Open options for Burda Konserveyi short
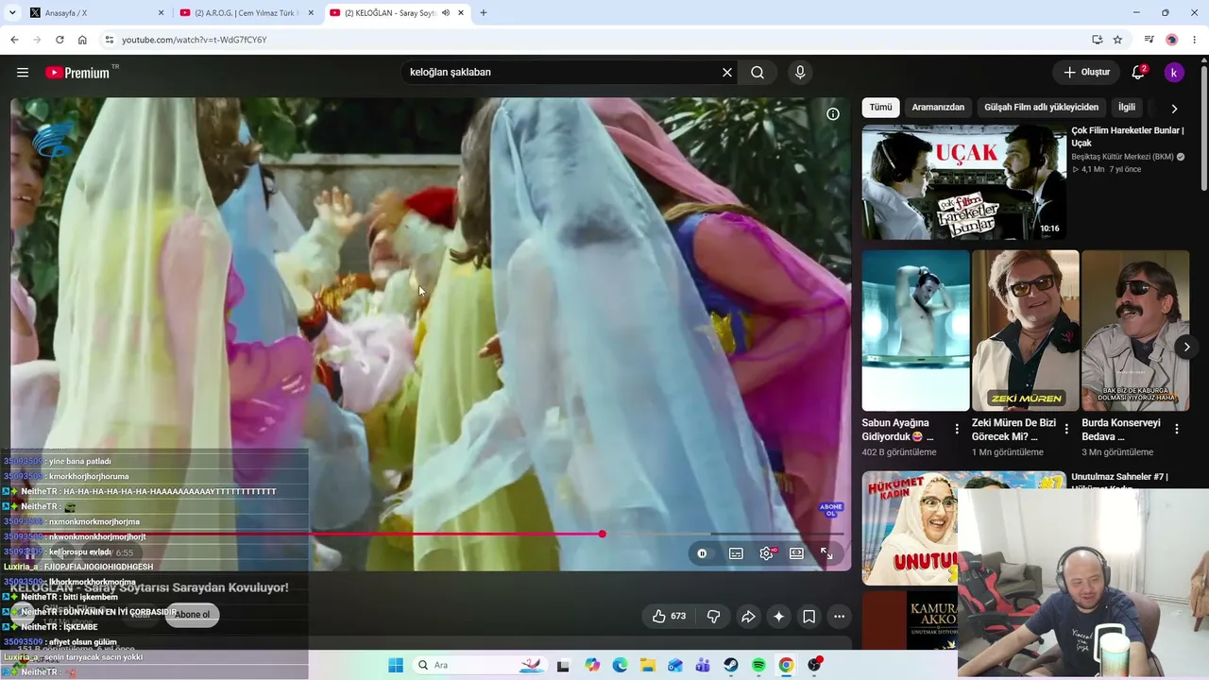Screen dimensions: 1209x680 point(1177,429)
